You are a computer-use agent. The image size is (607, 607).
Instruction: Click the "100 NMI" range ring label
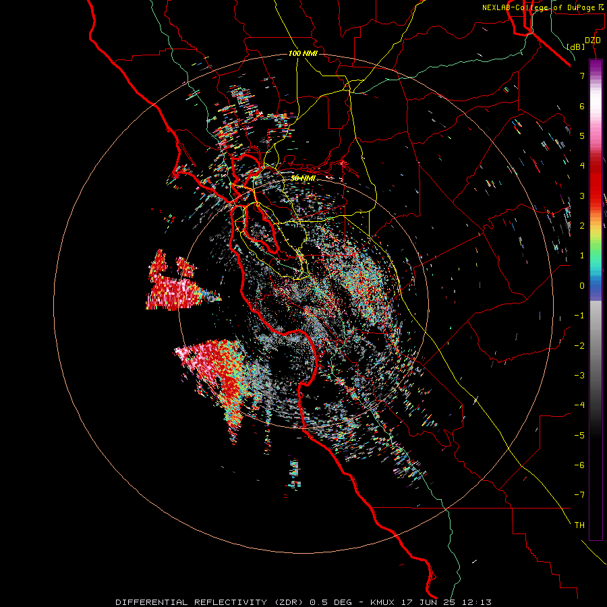303,53
